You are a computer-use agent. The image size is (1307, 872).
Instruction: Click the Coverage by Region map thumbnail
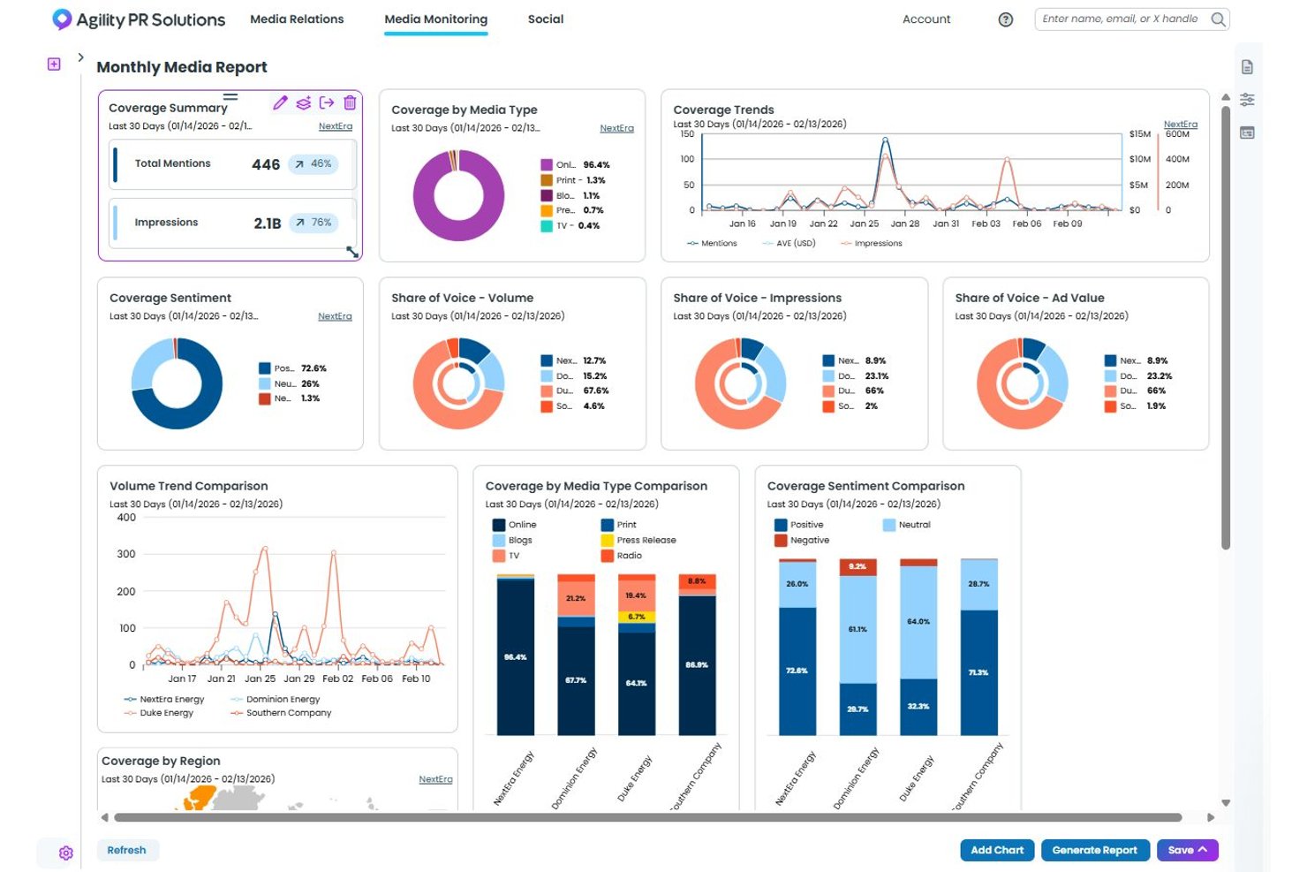tap(278, 799)
